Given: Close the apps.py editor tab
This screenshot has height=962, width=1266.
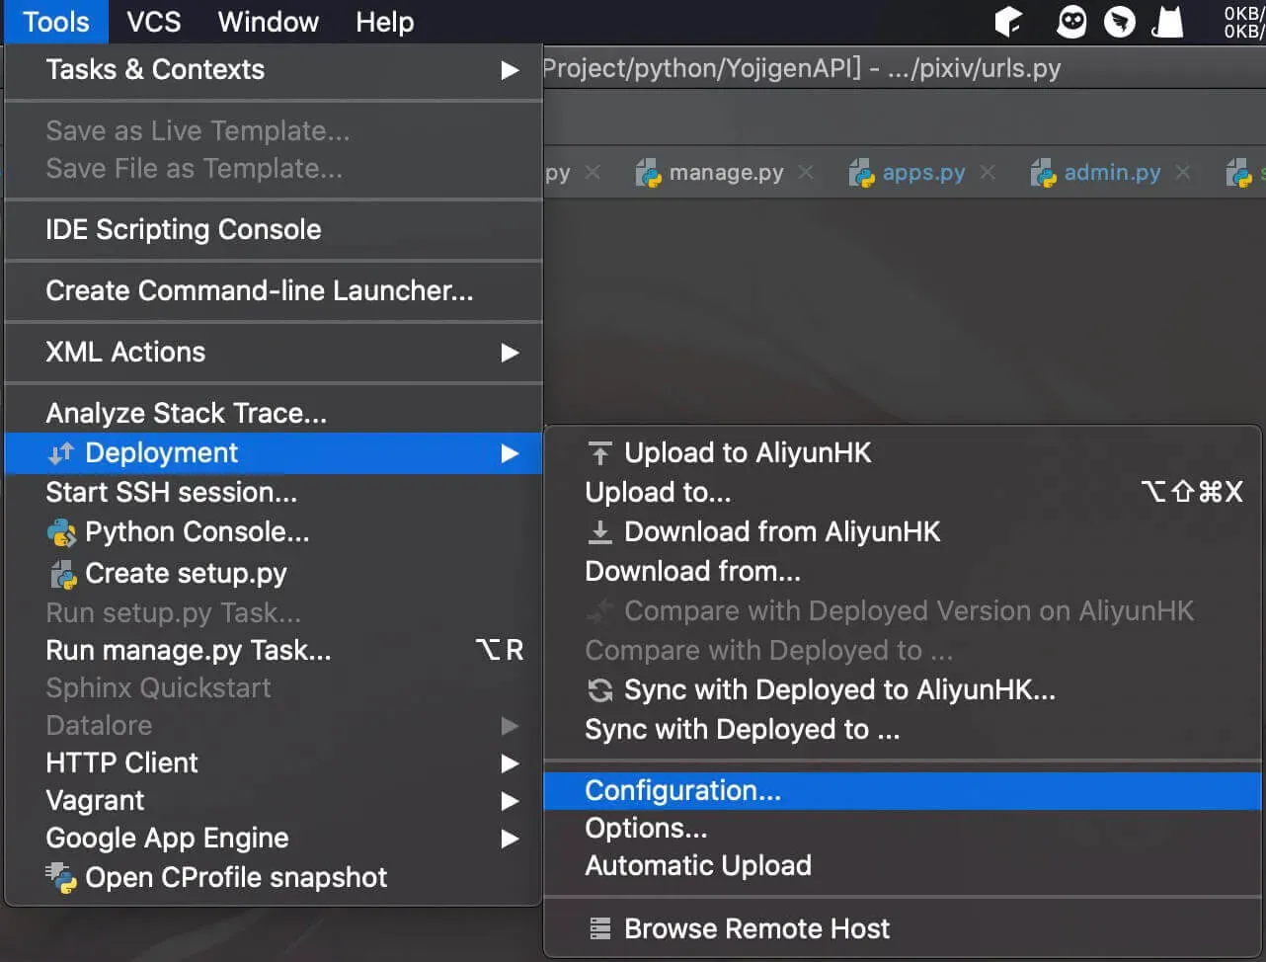Looking at the screenshot, I should [x=987, y=173].
